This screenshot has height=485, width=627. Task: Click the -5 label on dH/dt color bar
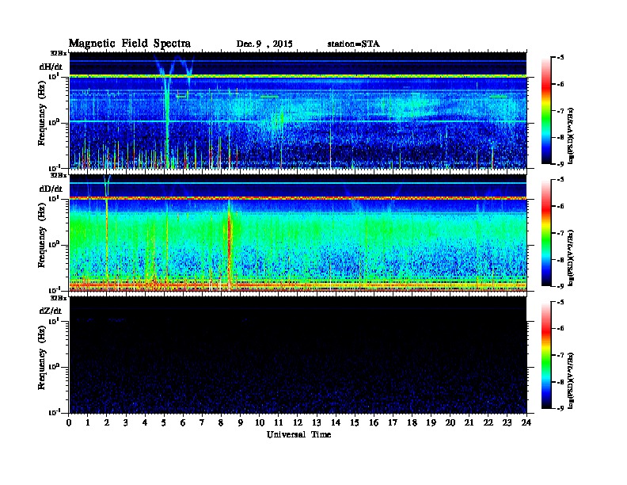561,58
